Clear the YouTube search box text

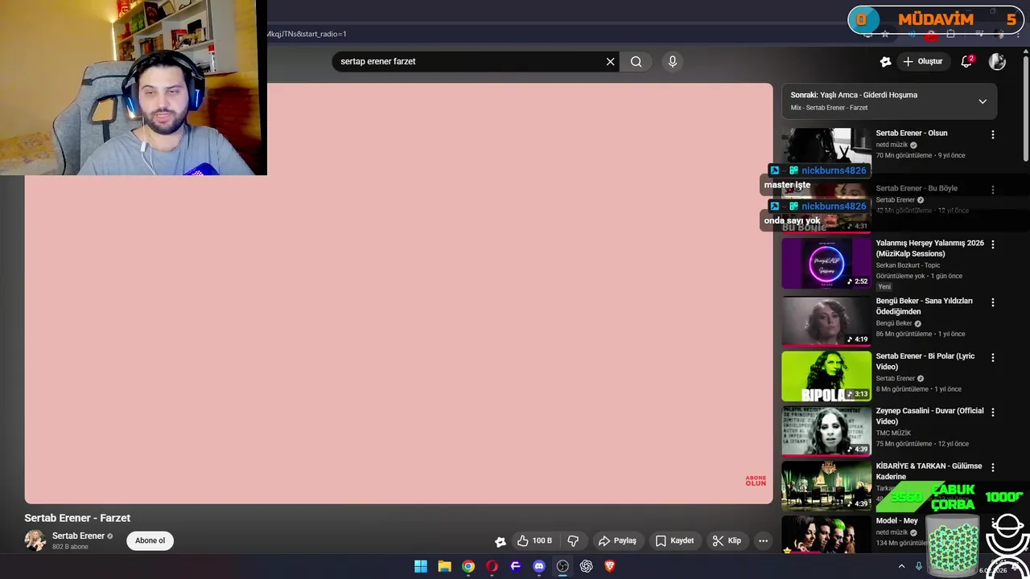[610, 61]
